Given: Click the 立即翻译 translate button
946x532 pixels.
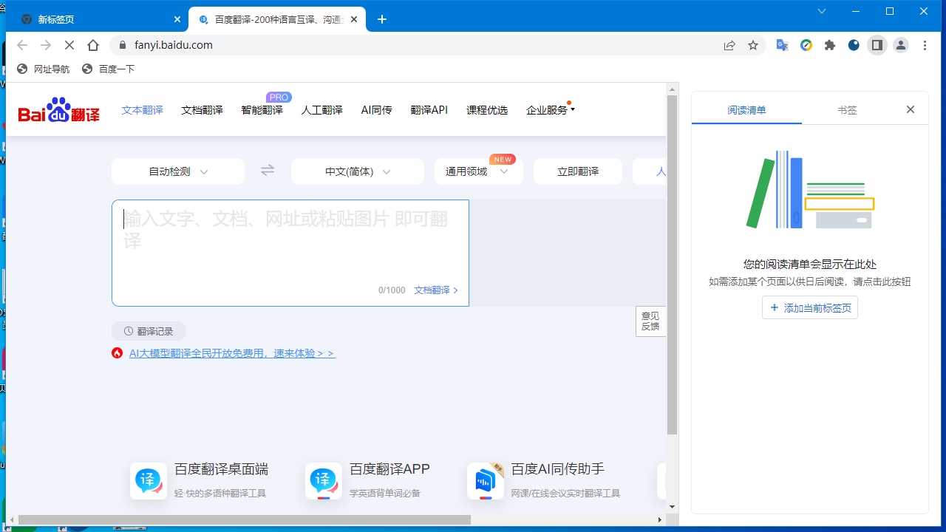Looking at the screenshot, I should pyautogui.click(x=577, y=171).
